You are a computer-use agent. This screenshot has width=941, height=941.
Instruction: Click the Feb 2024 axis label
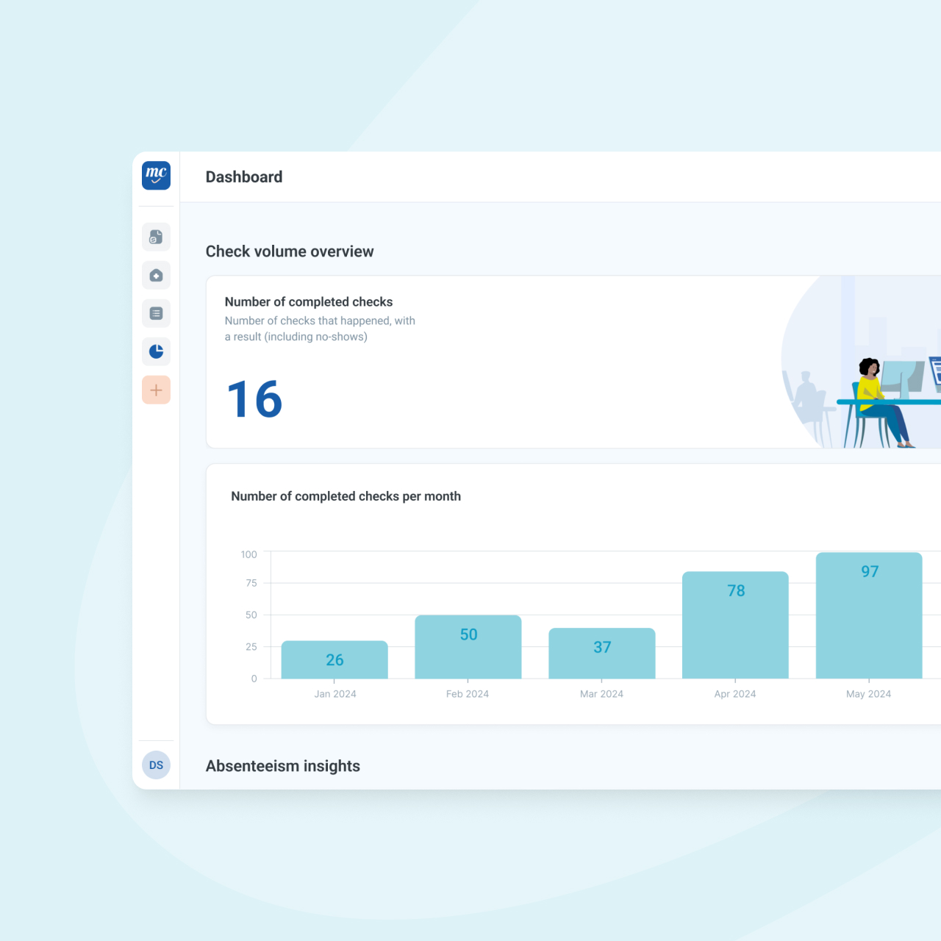coord(468,694)
